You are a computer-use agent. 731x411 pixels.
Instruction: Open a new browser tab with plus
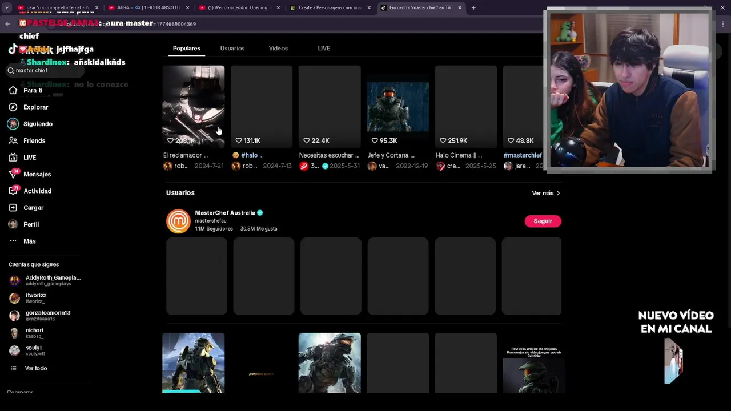473,8
